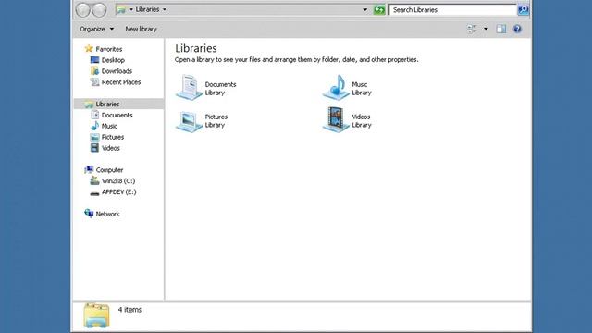Click the Music Library note icon

[336, 87]
